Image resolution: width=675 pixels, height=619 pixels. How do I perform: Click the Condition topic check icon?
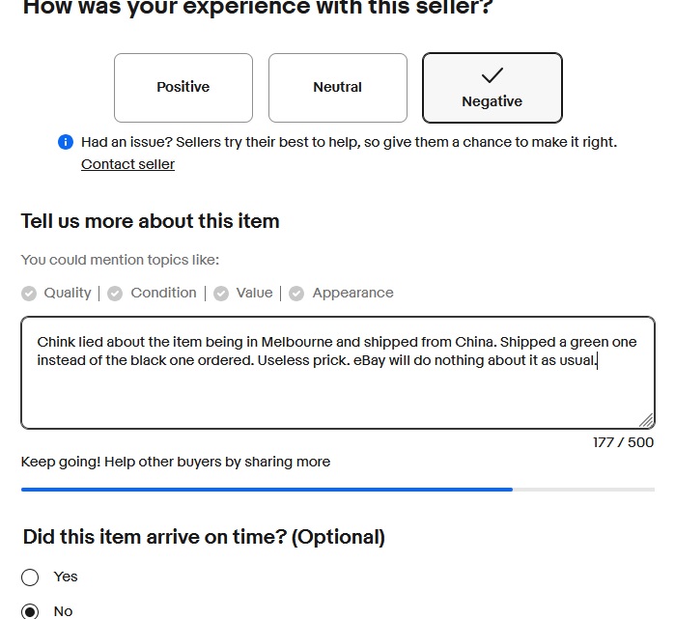tap(116, 294)
